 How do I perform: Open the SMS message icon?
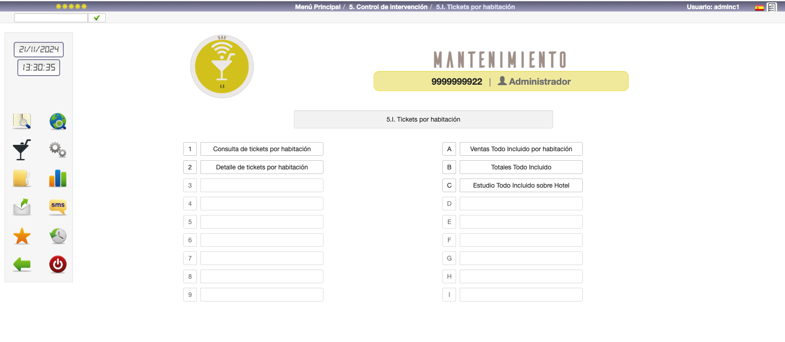pos(58,207)
